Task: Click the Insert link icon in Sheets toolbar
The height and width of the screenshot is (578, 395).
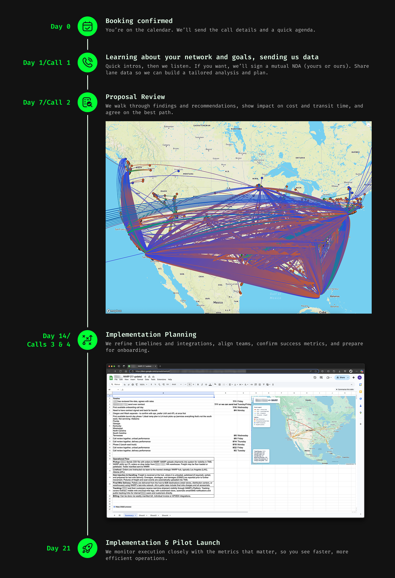Action: pyautogui.click(x=252, y=384)
